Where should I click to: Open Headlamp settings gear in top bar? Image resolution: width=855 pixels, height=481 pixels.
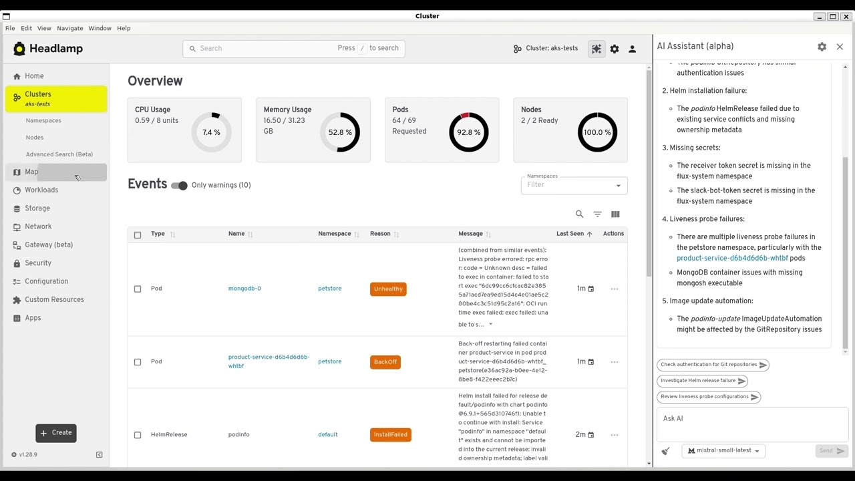615,49
